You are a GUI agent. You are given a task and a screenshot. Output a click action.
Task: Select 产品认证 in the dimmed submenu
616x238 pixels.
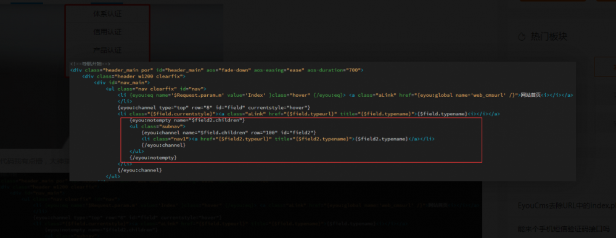107,51
